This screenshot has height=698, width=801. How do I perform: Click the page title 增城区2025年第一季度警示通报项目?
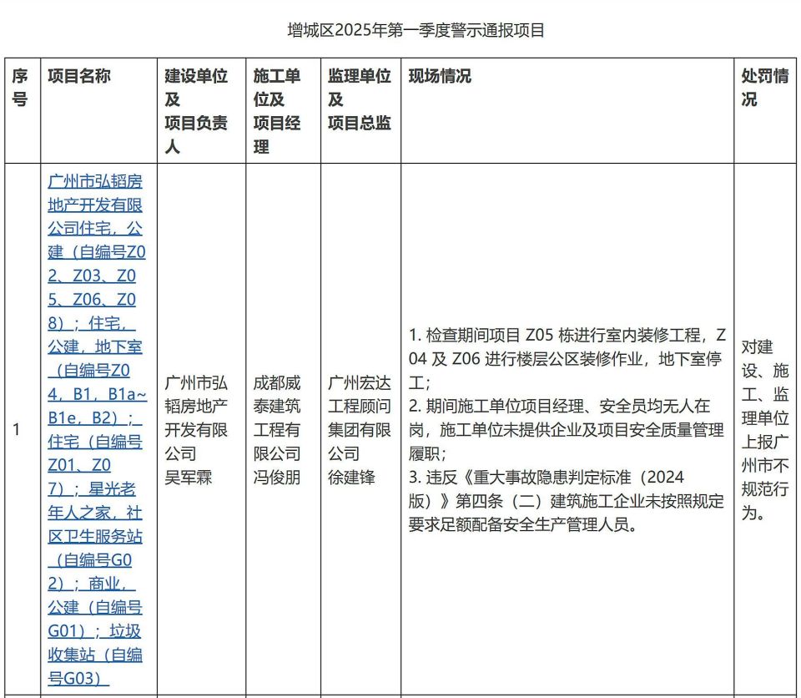tap(416, 30)
